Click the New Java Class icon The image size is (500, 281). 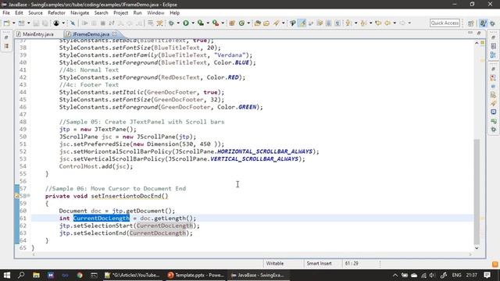241,23
